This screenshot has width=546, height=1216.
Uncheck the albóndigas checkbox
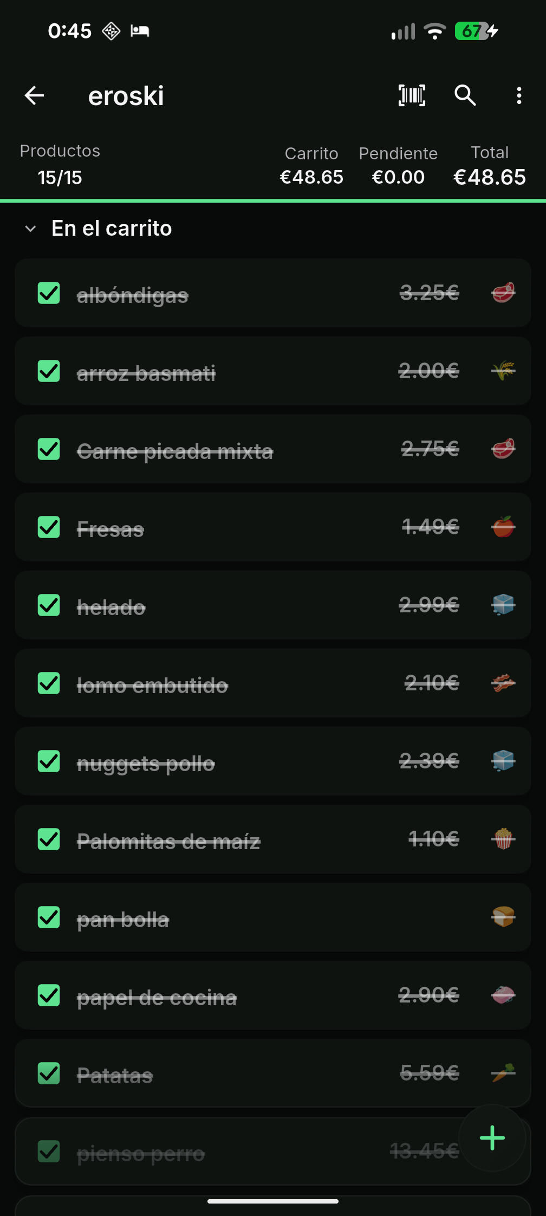point(49,293)
